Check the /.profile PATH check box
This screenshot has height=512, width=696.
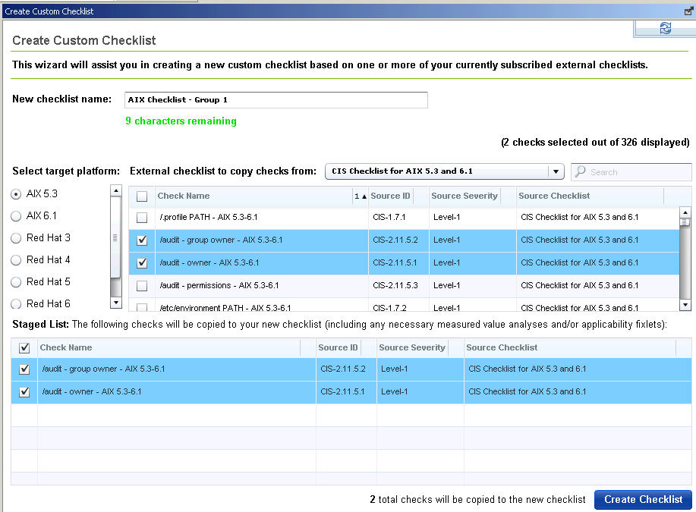(x=142, y=218)
